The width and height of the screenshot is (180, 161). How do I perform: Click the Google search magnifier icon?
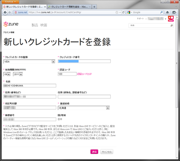click(x=161, y=12)
